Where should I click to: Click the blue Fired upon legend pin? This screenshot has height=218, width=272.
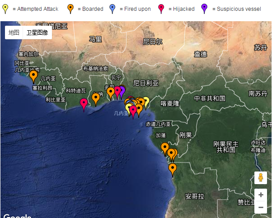pyautogui.click(x=113, y=9)
